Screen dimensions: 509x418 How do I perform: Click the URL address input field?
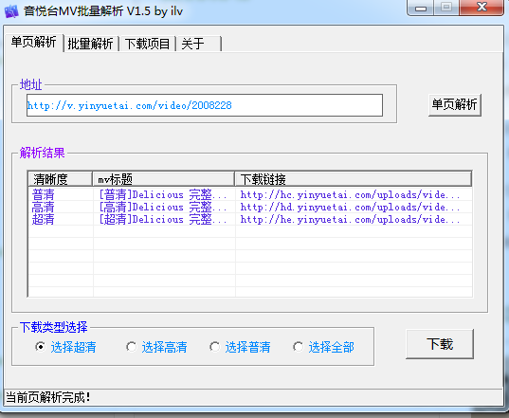(x=205, y=105)
